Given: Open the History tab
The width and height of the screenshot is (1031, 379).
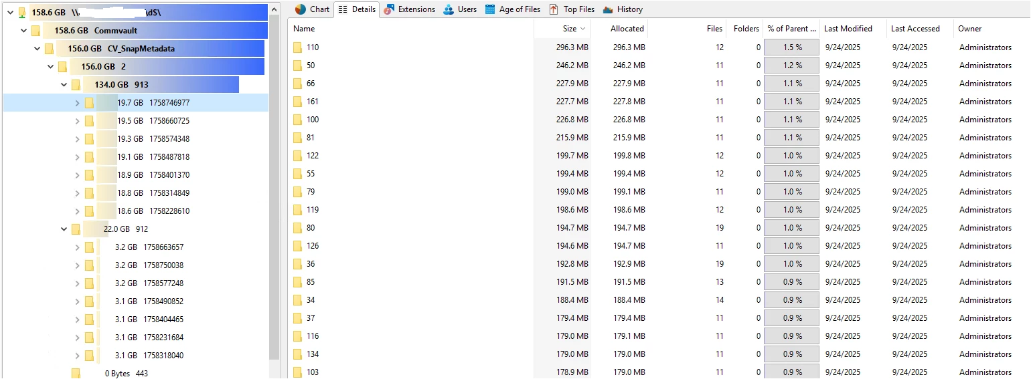Looking at the screenshot, I should 623,9.
